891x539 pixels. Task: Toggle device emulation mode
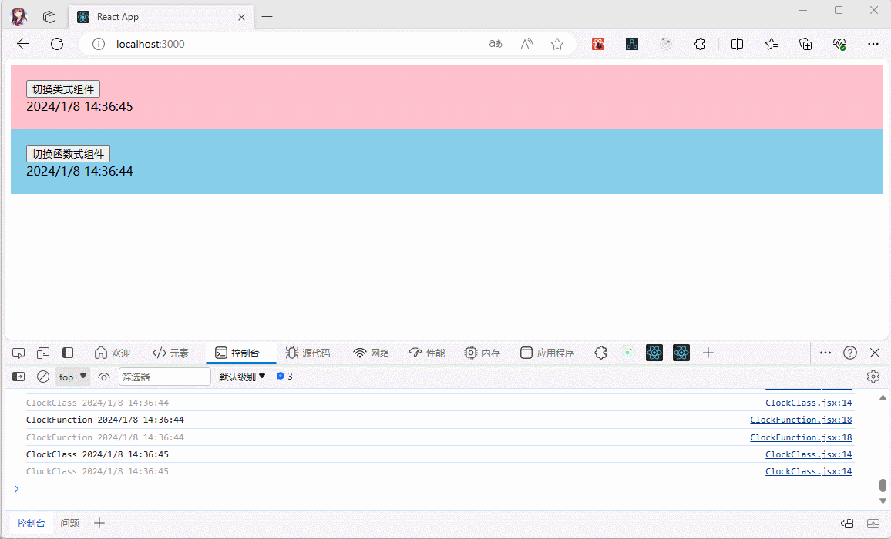pyautogui.click(x=43, y=353)
